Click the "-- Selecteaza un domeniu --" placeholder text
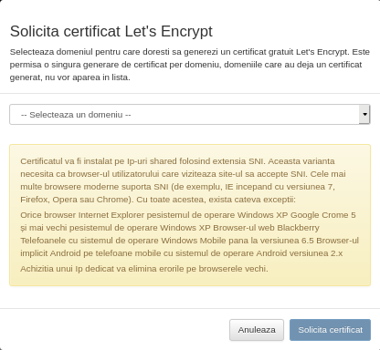380x350 pixels. 76,115
